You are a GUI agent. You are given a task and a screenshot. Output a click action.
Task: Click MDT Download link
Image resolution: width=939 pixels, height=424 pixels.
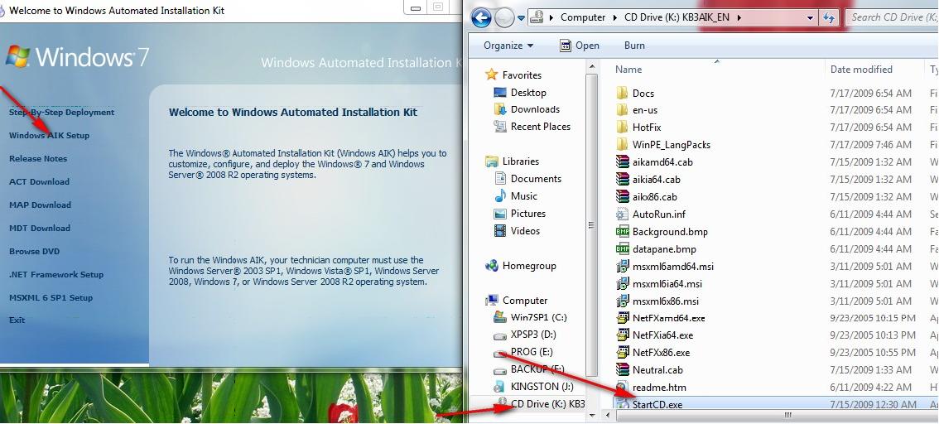pyautogui.click(x=40, y=229)
